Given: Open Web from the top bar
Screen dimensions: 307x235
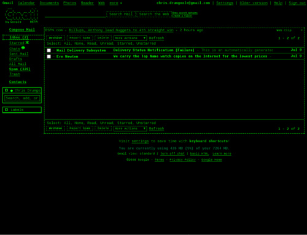Looking at the screenshot, I should click(101, 3).
